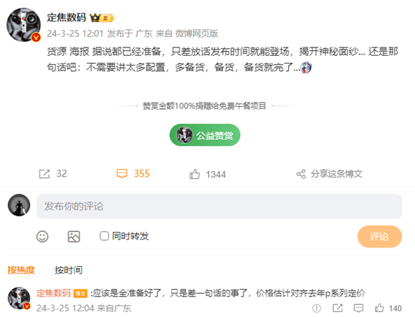The width and height of the screenshot is (415, 317).
Task: Repost the first comment via share icon
Action: coord(337,308)
